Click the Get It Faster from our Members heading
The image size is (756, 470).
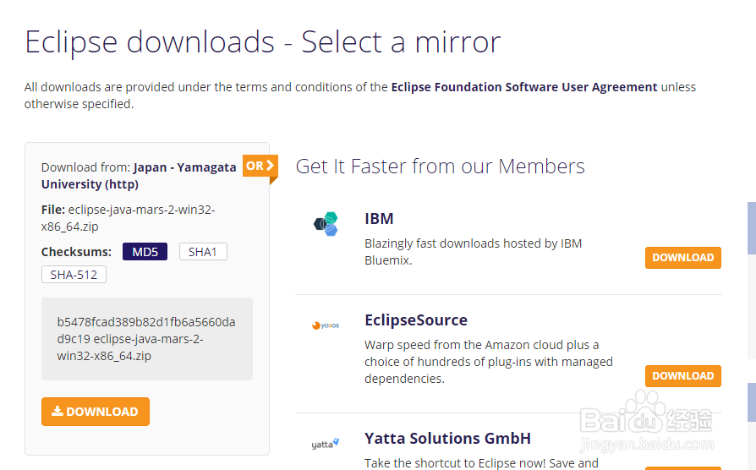click(440, 166)
